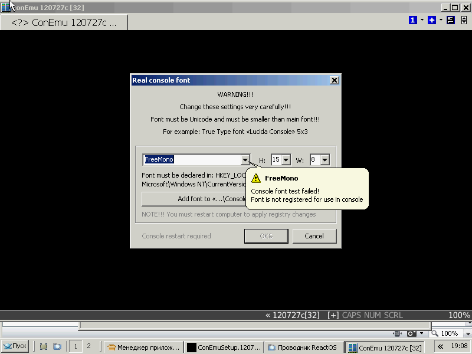
Task: Click the SCRL indicator in status bar
Action: pos(394,315)
